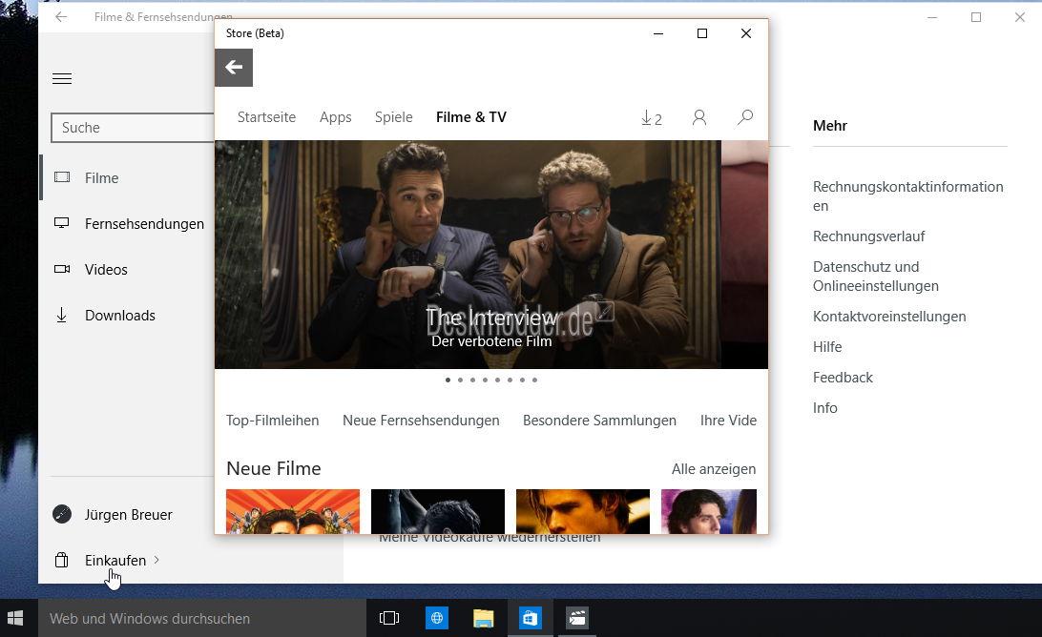This screenshot has width=1042, height=637.
Task: Select the first carousel page dot
Action: click(x=448, y=380)
